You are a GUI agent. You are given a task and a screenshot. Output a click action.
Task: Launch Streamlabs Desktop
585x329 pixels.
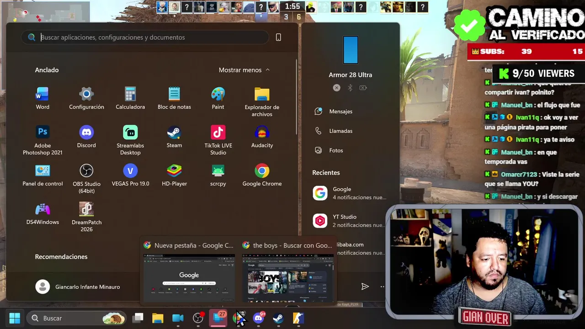coord(130,140)
